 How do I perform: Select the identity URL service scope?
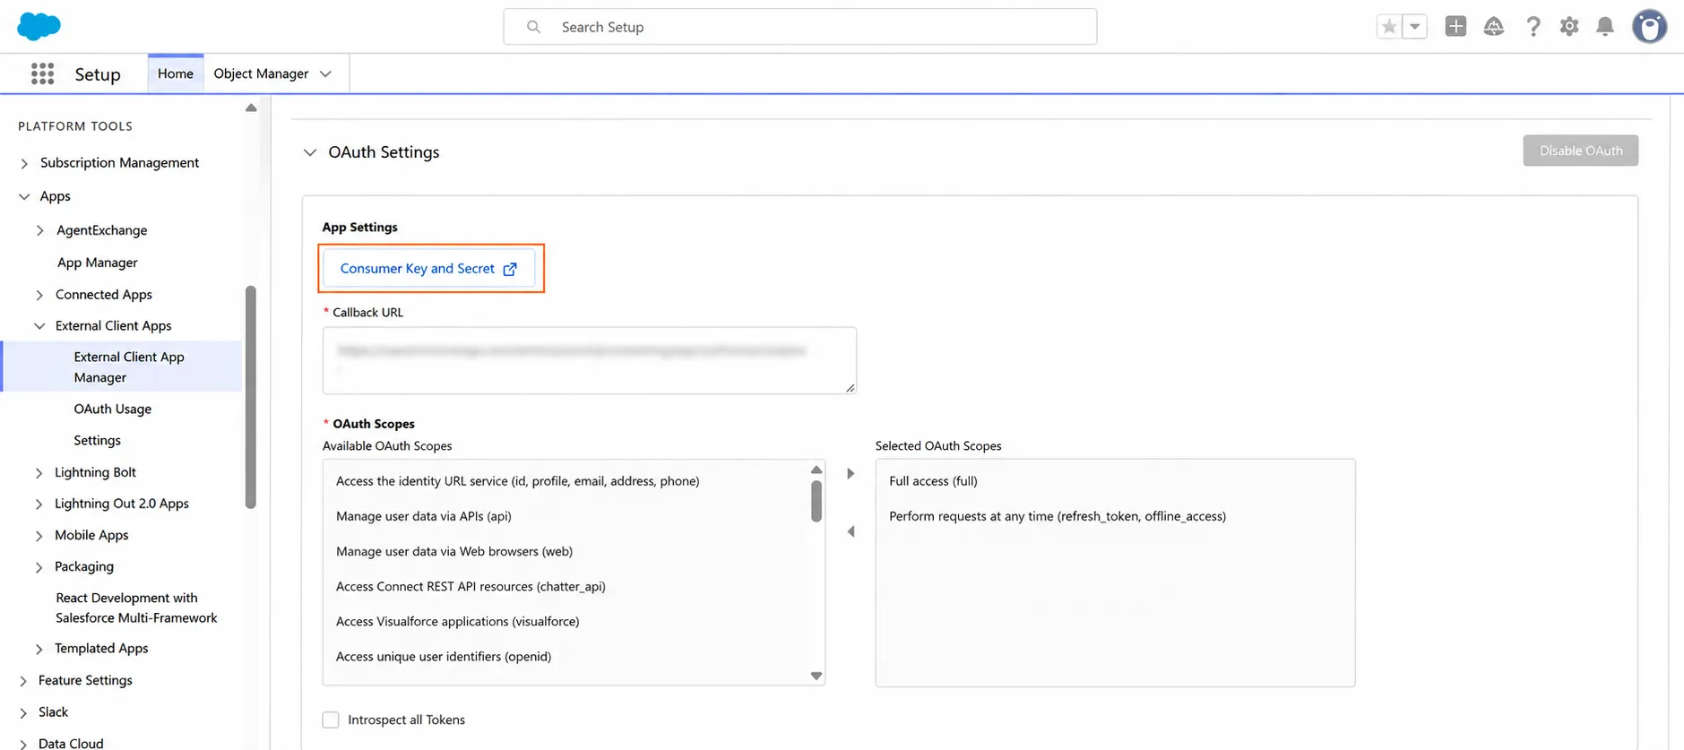point(517,481)
